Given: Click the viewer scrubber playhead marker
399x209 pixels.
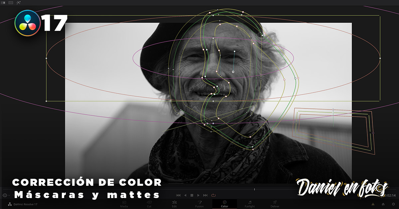Looking at the screenshot, I should [254, 189].
